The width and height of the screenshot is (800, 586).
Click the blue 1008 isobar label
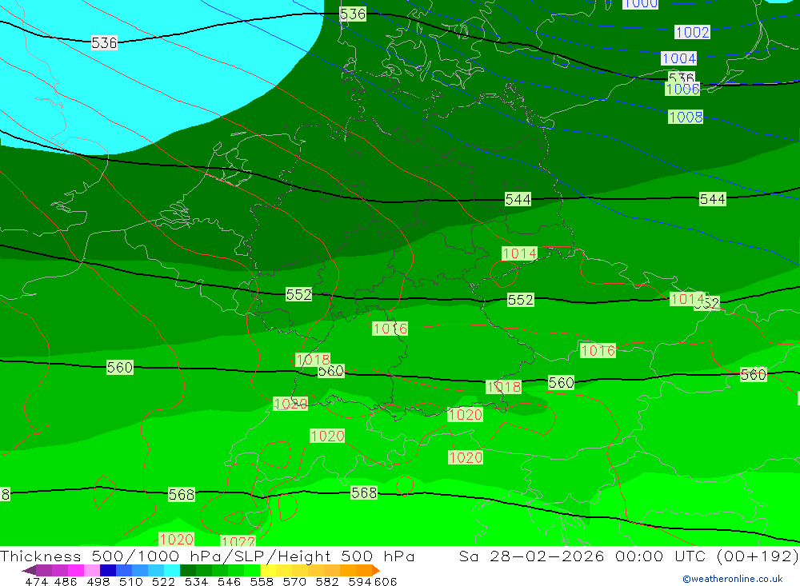686,117
